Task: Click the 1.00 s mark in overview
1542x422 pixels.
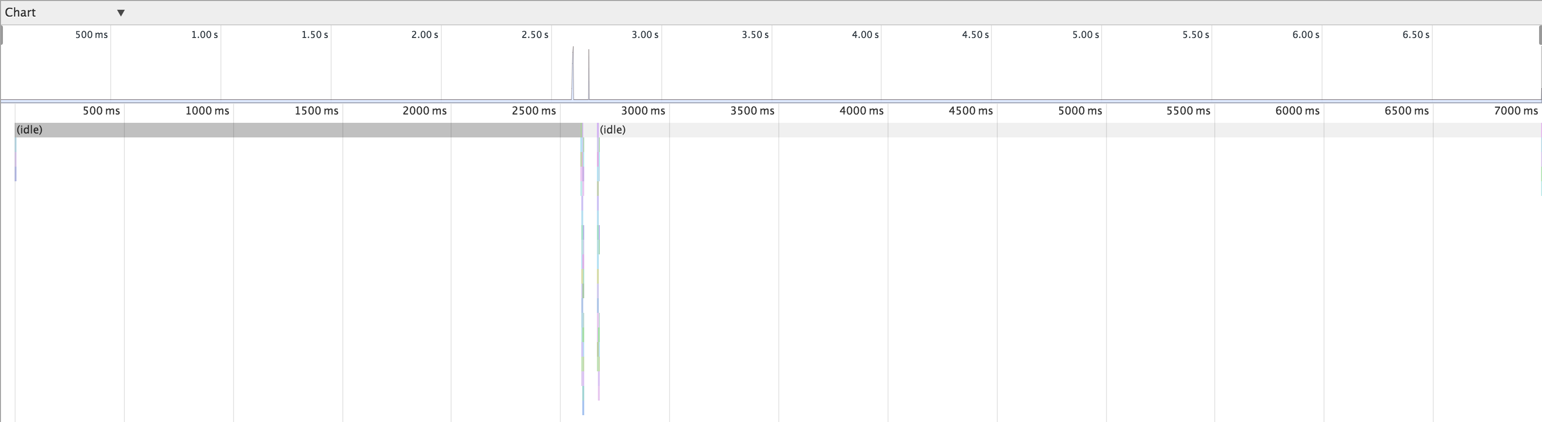Action: click(204, 35)
